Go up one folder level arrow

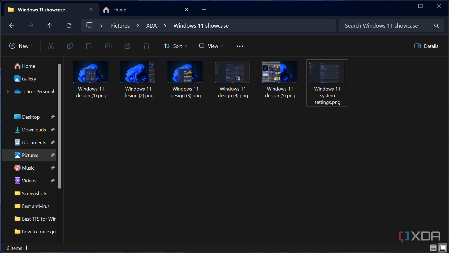coord(50,25)
